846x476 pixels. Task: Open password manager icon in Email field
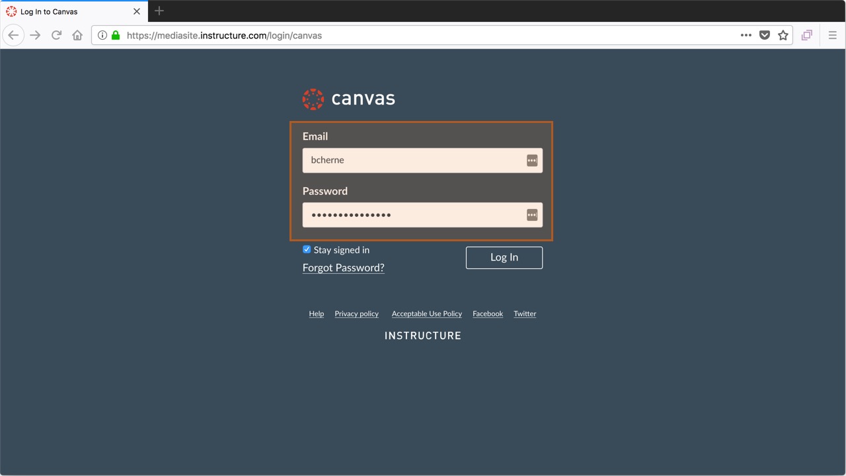[x=532, y=160]
